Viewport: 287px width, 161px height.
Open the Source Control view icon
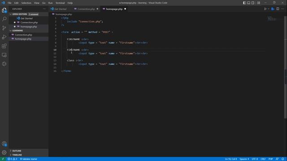pyautogui.click(x=4, y=28)
